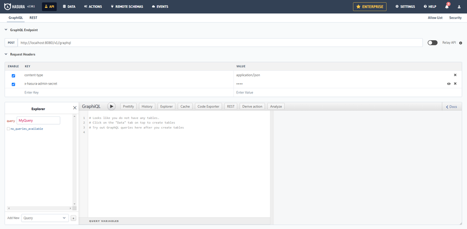467x229 pixels.
Task: Open Remote Schemas section
Action: pyautogui.click(x=127, y=7)
